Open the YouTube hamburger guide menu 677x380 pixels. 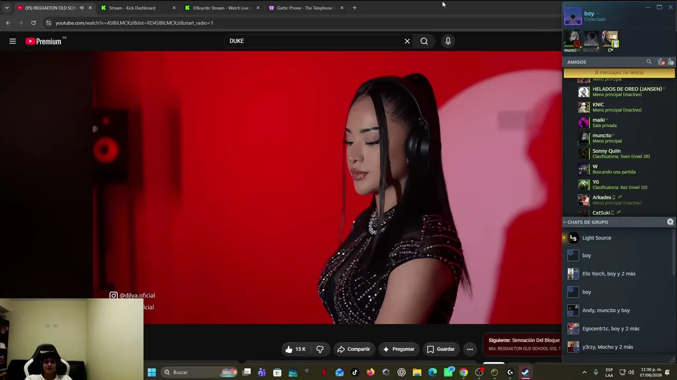tap(13, 41)
